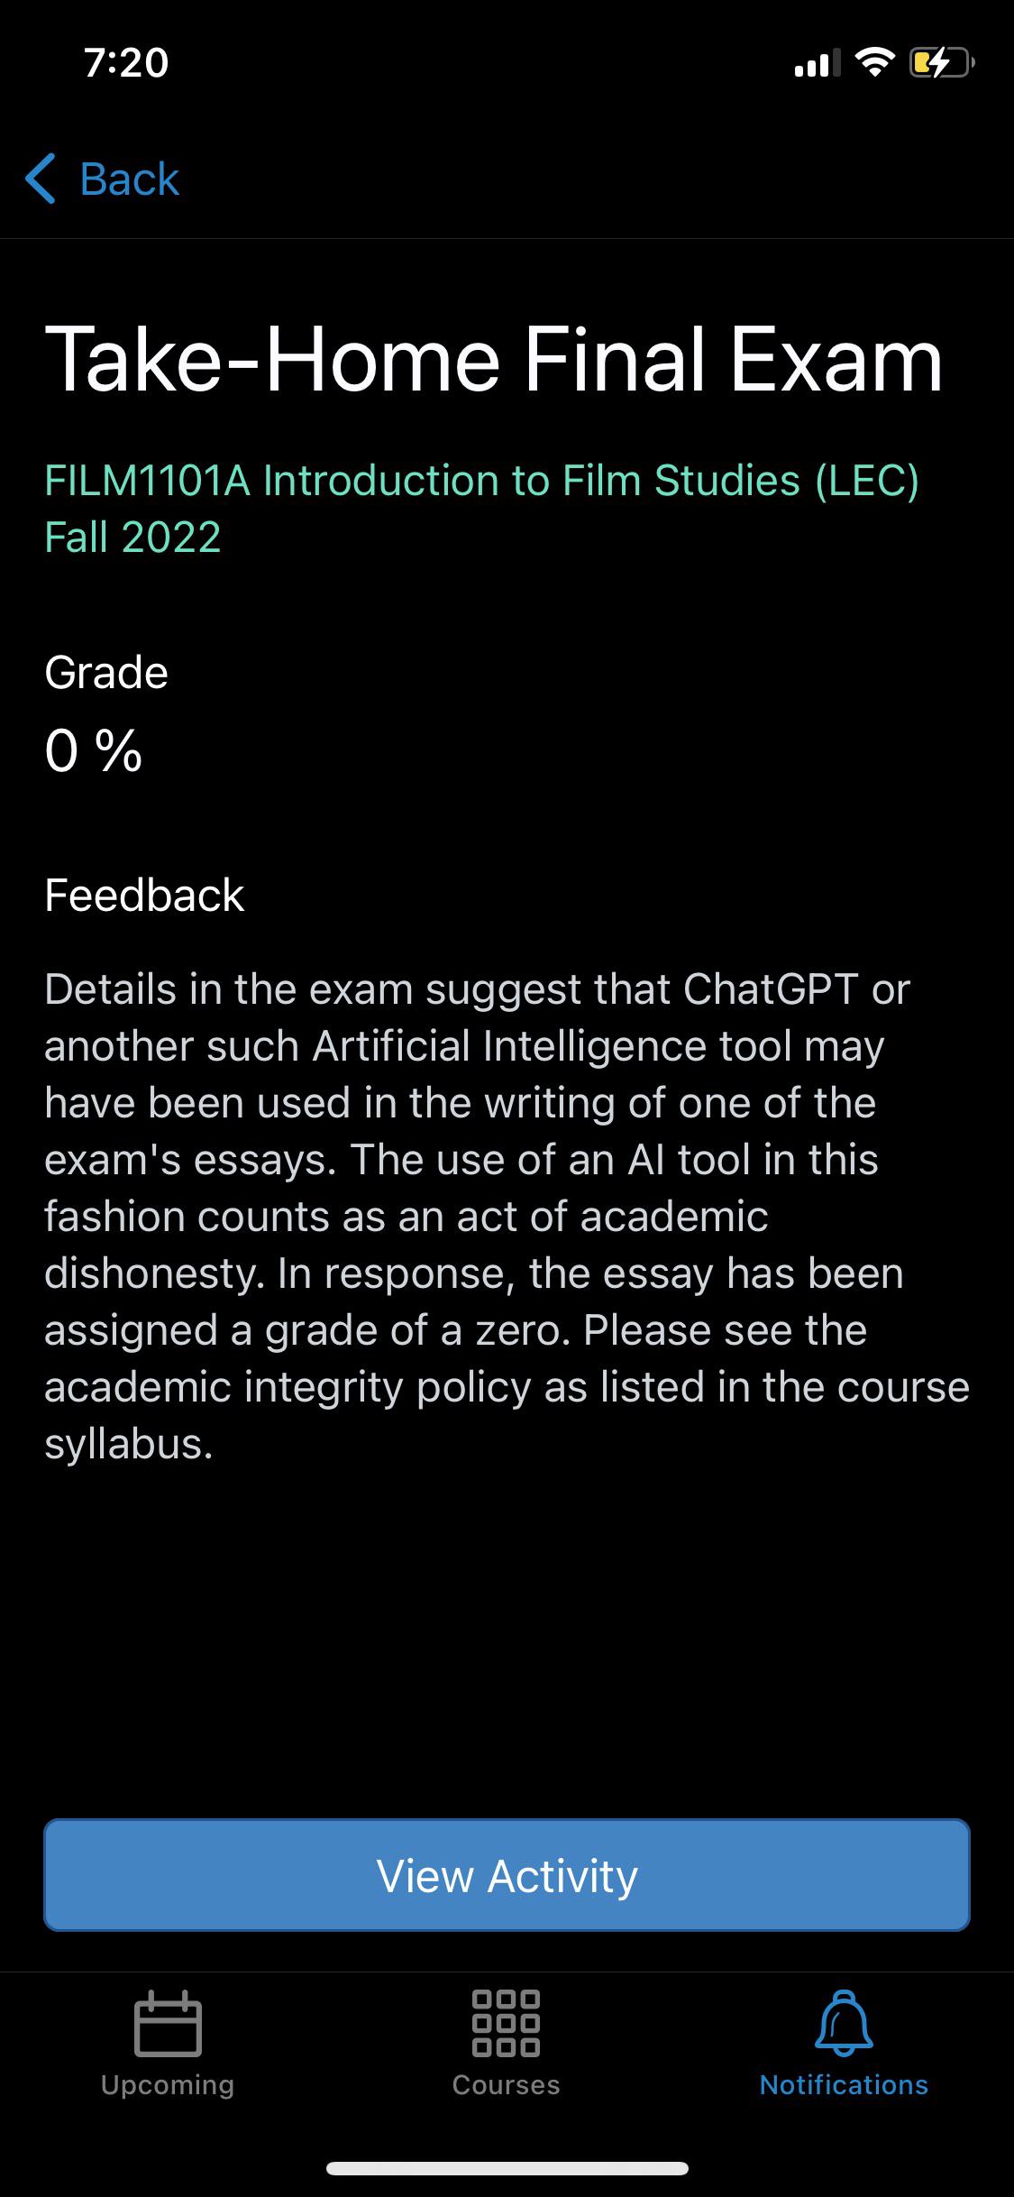Tap the Wi-Fi status icon
The width and height of the screenshot is (1014, 2197).
[x=873, y=62]
